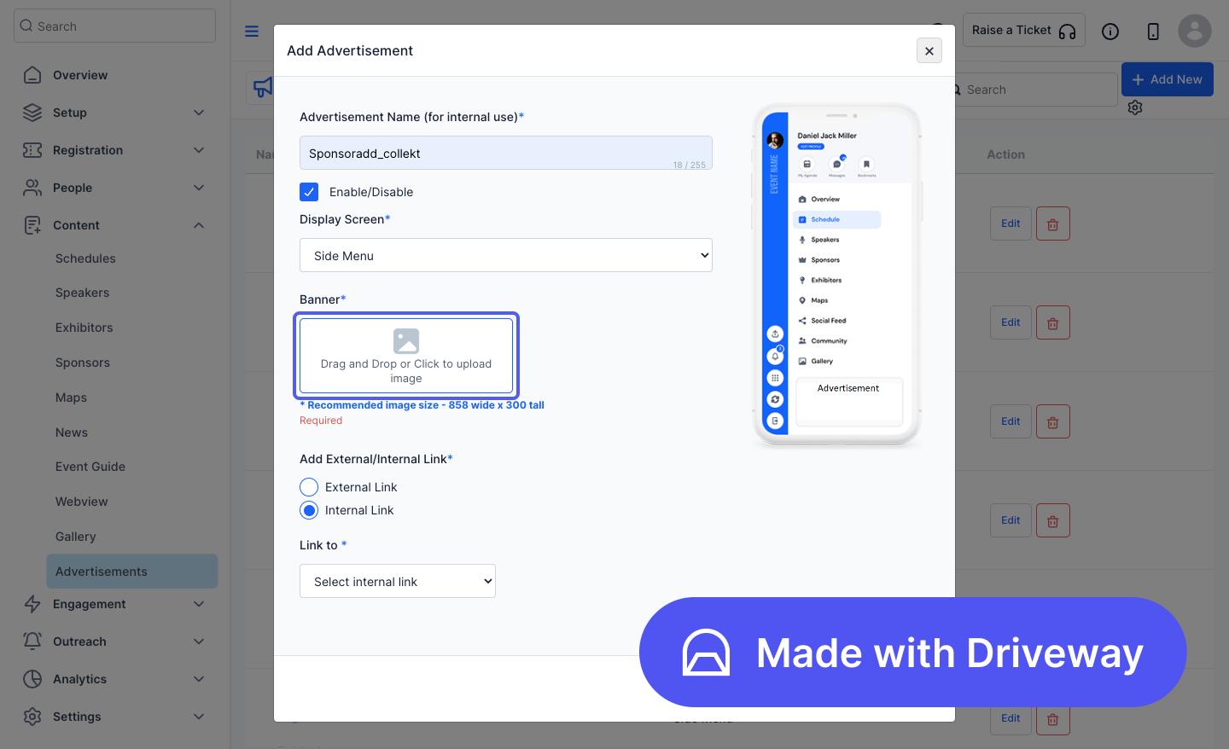Image resolution: width=1229 pixels, height=749 pixels.
Task: Edit the first advertisement row
Action: (1011, 224)
